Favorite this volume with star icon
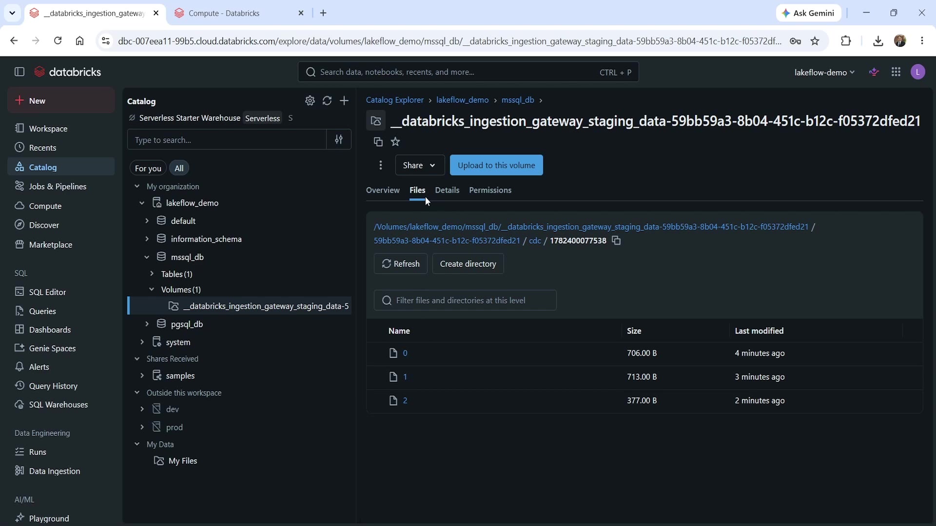This screenshot has height=526, width=936. pos(395,142)
